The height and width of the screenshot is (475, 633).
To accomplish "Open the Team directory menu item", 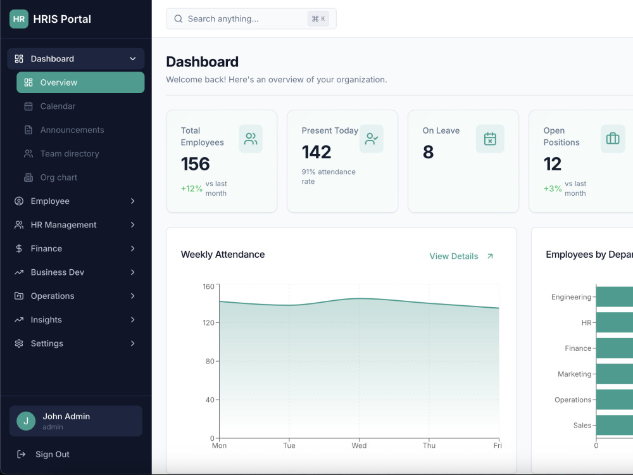I will click(80, 153).
